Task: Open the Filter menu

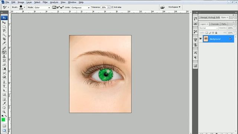Action: 45,2
